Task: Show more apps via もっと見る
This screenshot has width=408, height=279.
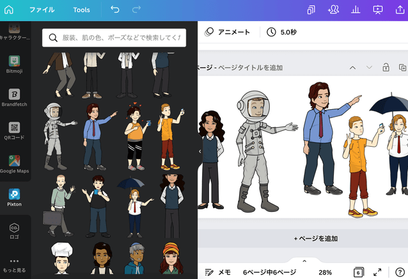Action: (14, 265)
